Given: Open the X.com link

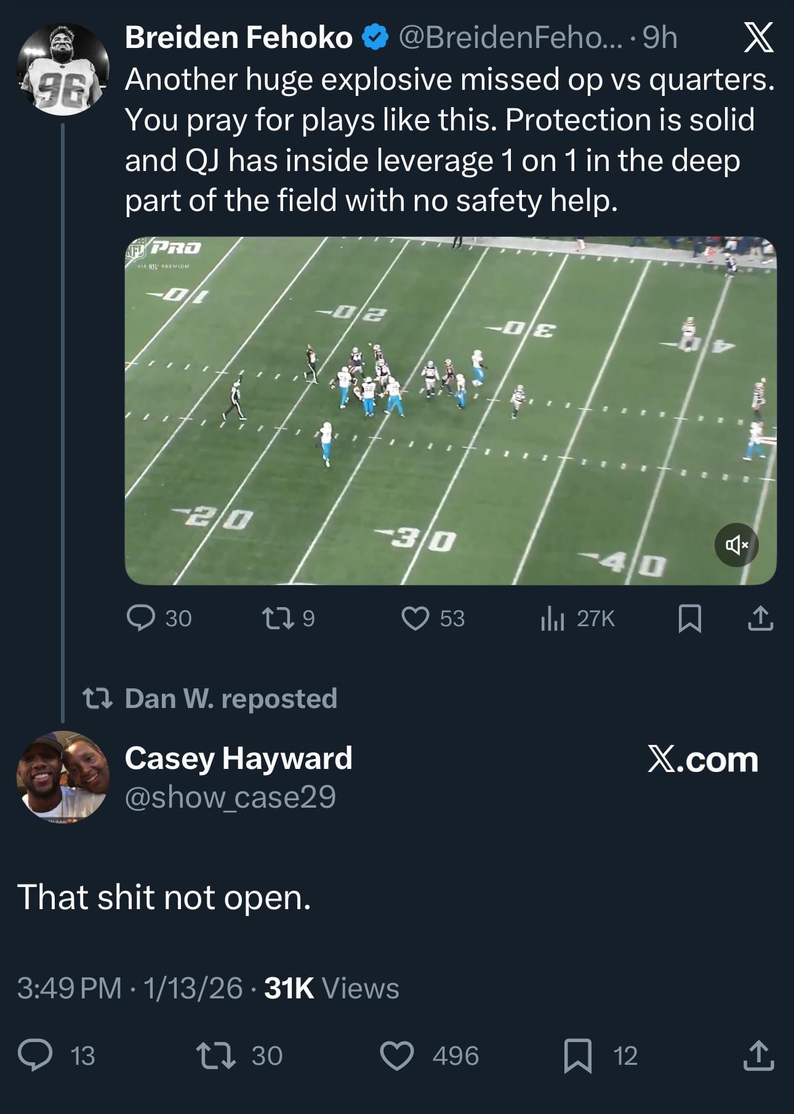Looking at the screenshot, I should click(x=702, y=760).
